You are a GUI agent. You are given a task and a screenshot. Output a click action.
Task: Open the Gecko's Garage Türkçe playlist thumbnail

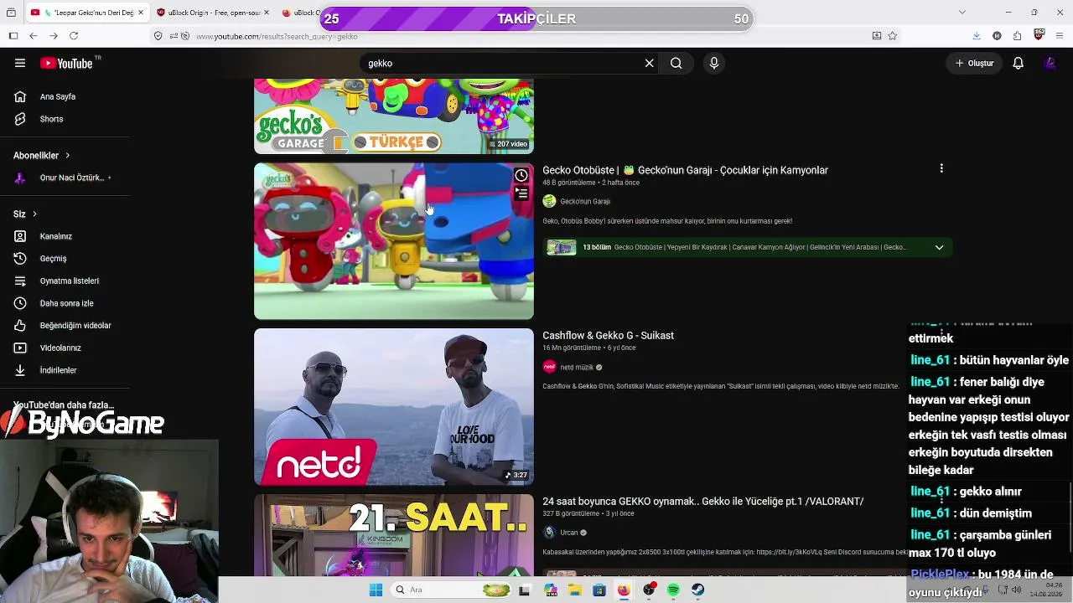[x=394, y=116]
